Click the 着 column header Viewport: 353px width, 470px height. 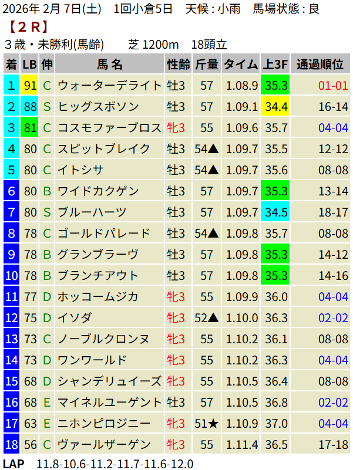(11, 65)
